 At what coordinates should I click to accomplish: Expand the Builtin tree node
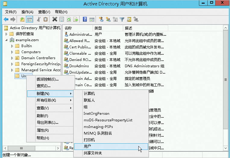12,46
